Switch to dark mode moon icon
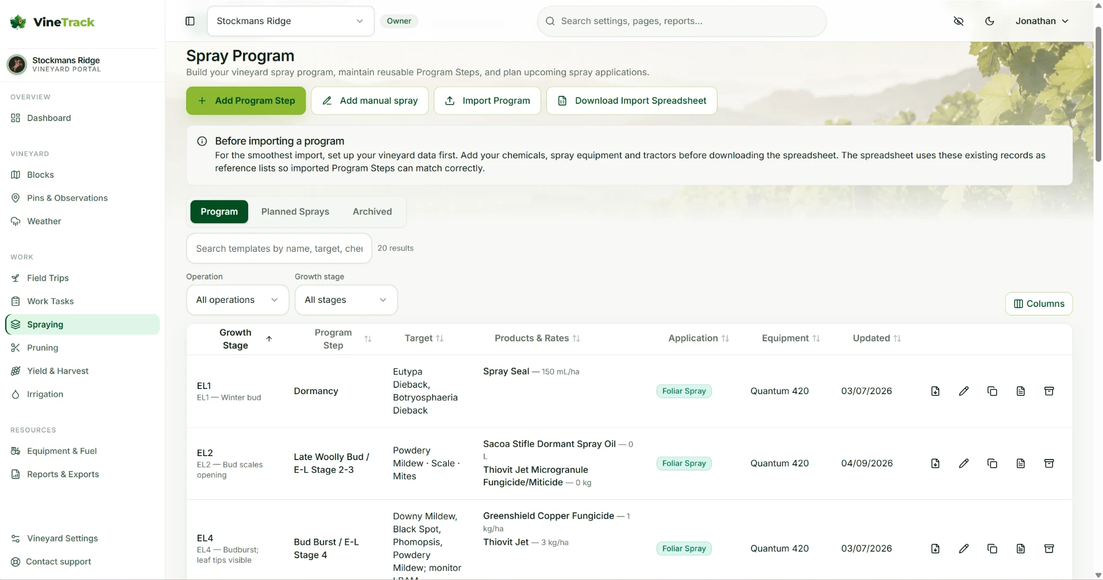The height and width of the screenshot is (580, 1103). (x=990, y=21)
